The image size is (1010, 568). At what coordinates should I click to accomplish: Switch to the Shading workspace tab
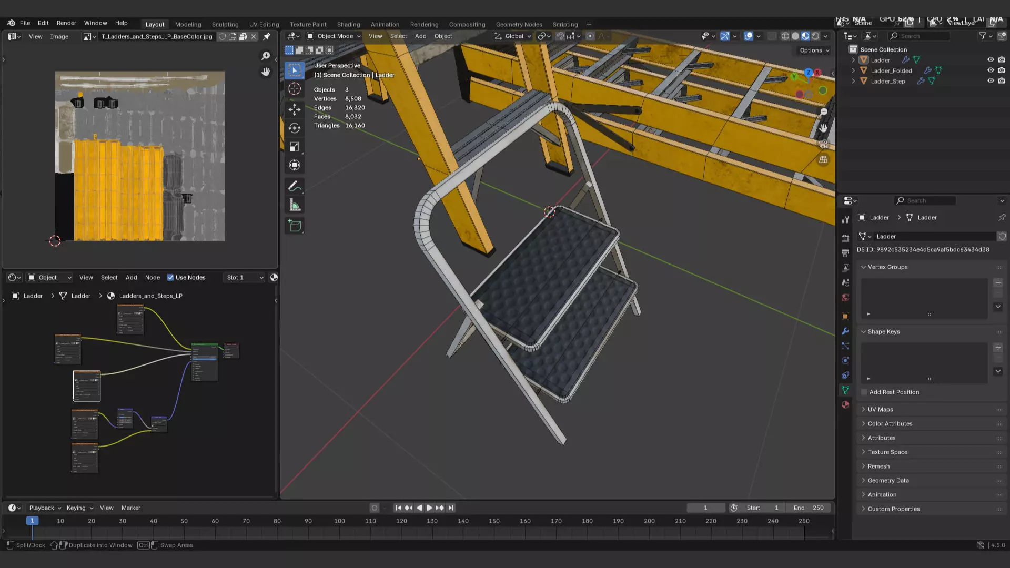pyautogui.click(x=348, y=24)
